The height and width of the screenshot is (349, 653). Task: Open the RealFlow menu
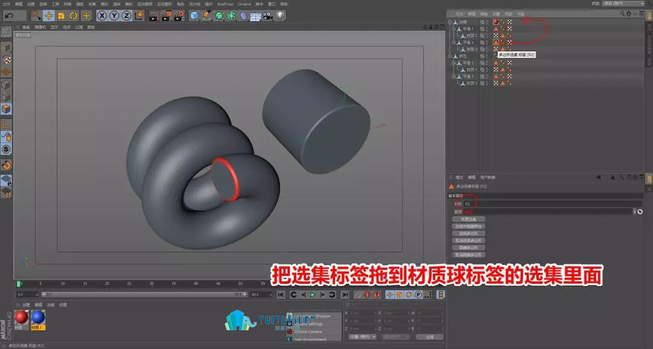point(226,4)
